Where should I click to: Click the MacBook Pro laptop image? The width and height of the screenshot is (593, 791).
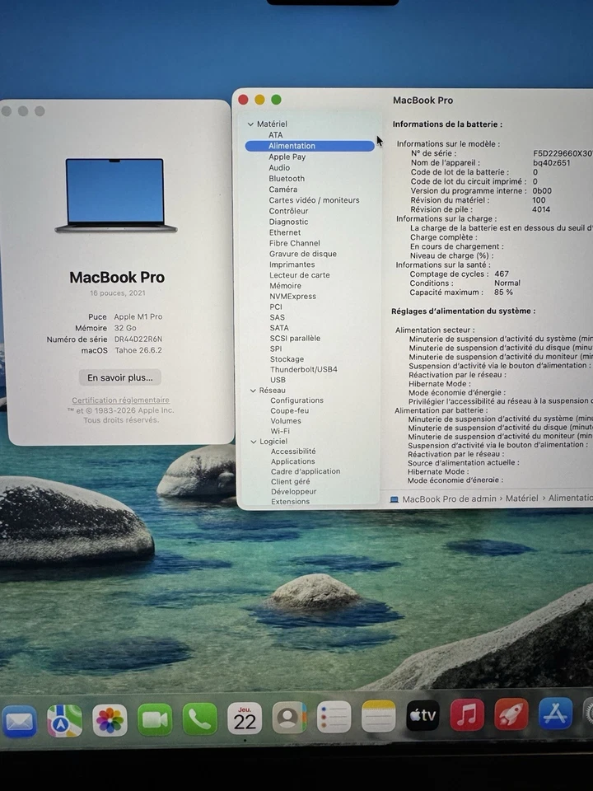115,195
